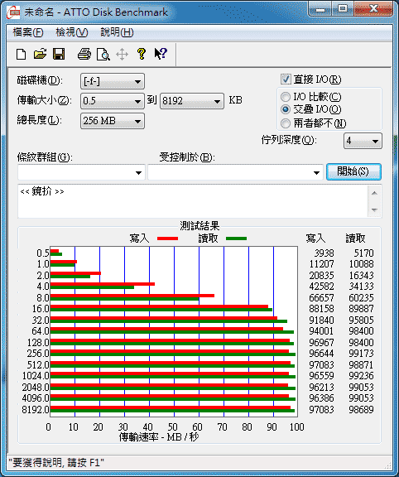Open Print Preview toolbar icon
This screenshot has height=477, width=399.
pos(103,54)
